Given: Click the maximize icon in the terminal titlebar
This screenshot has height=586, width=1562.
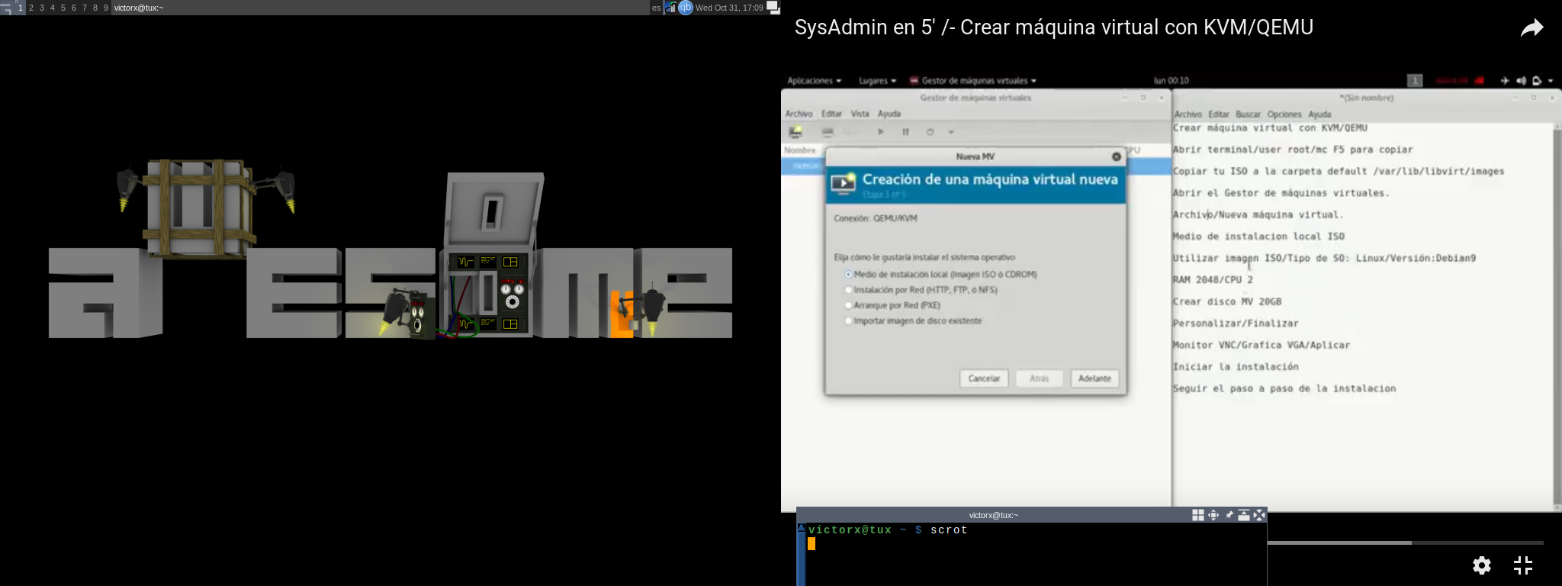Looking at the screenshot, I should (1243, 515).
